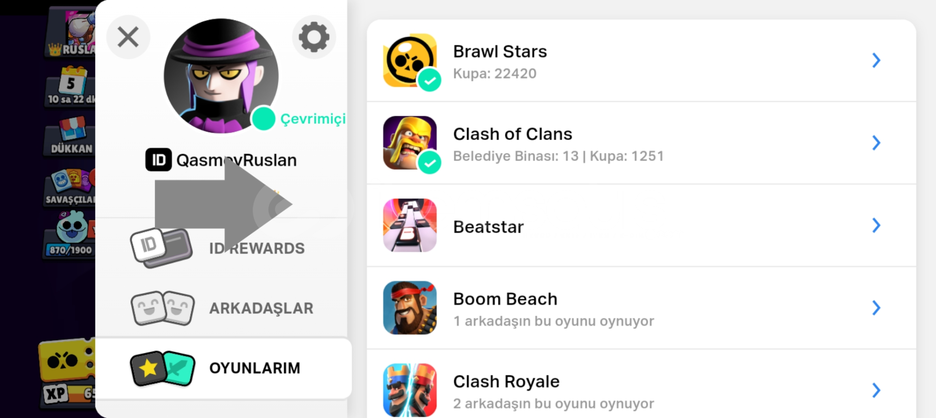This screenshot has height=418, width=936.
Task: Open settings with the gear icon
Action: pos(314,37)
